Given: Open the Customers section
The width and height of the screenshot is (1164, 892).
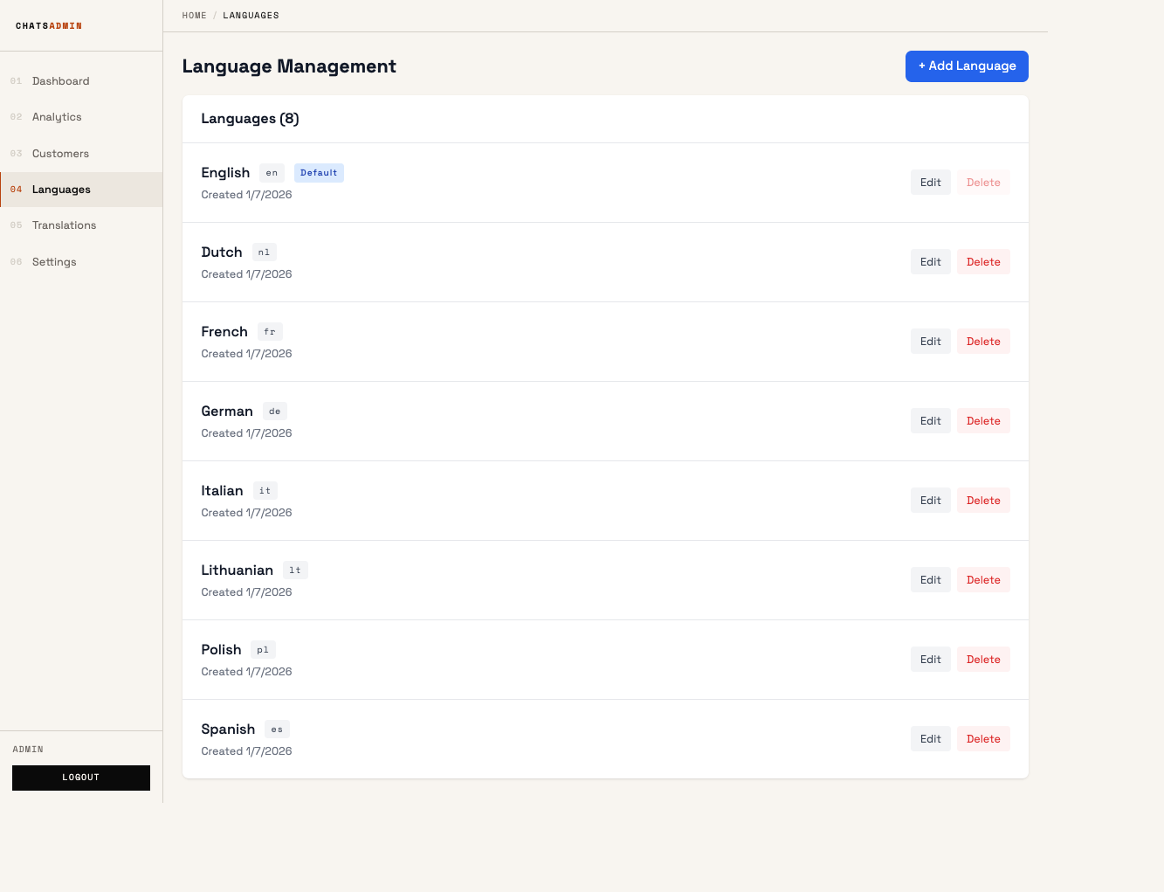Looking at the screenshot, I should pos(60,153).
